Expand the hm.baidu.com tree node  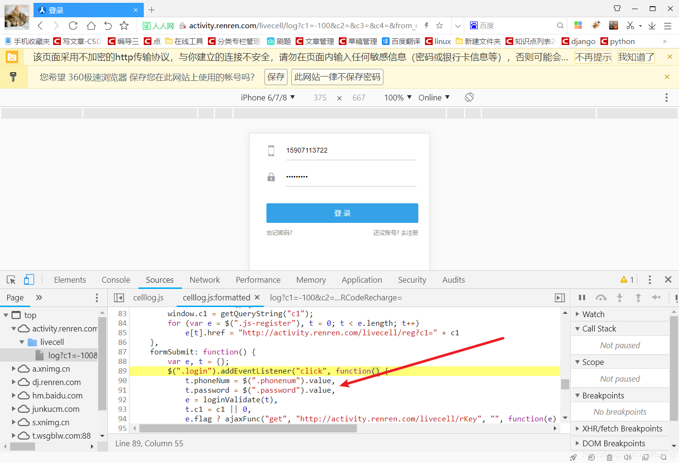(x=14, y=396)
